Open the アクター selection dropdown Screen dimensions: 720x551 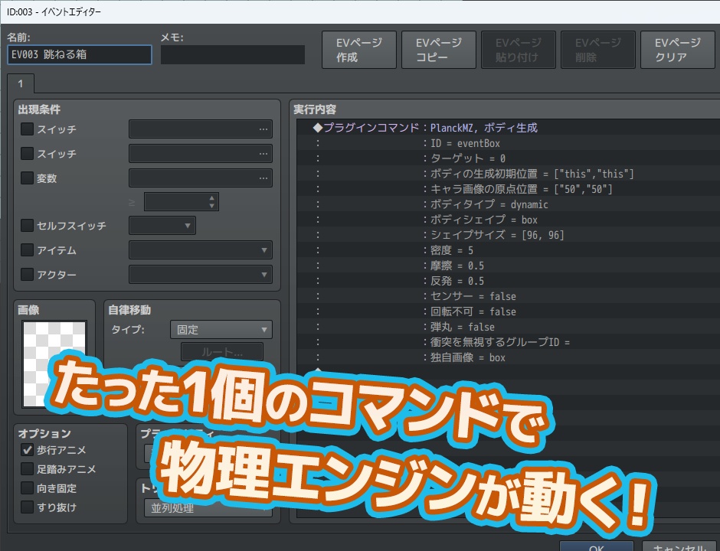(x=201, y=274)
